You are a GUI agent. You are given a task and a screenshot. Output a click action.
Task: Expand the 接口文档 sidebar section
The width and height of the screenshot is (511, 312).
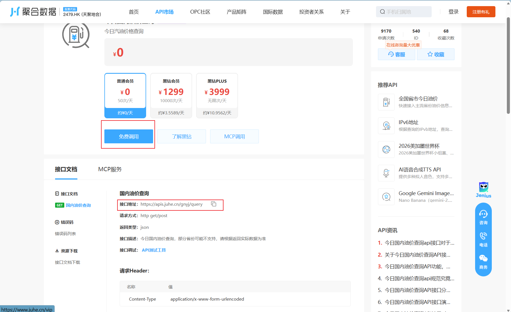click(69, 193)
